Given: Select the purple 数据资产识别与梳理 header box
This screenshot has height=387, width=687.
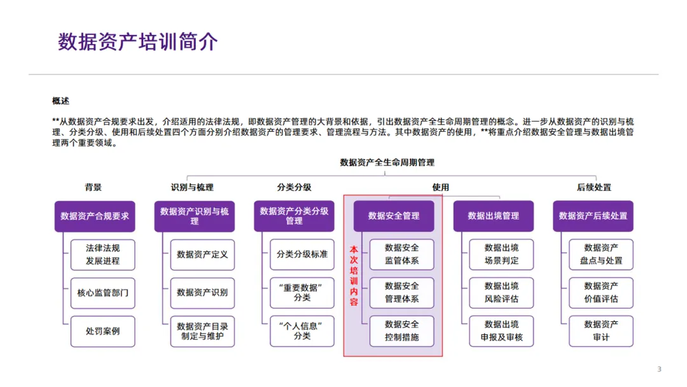Looking at the screenshot, I should (x=195, y=216).
